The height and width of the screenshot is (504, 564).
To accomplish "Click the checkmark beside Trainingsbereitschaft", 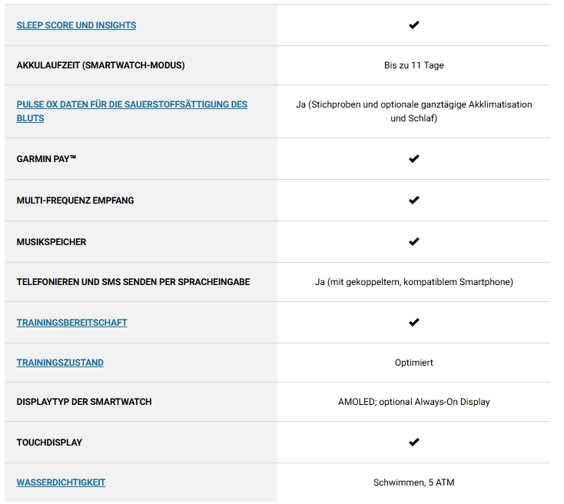I will point(413,323).
